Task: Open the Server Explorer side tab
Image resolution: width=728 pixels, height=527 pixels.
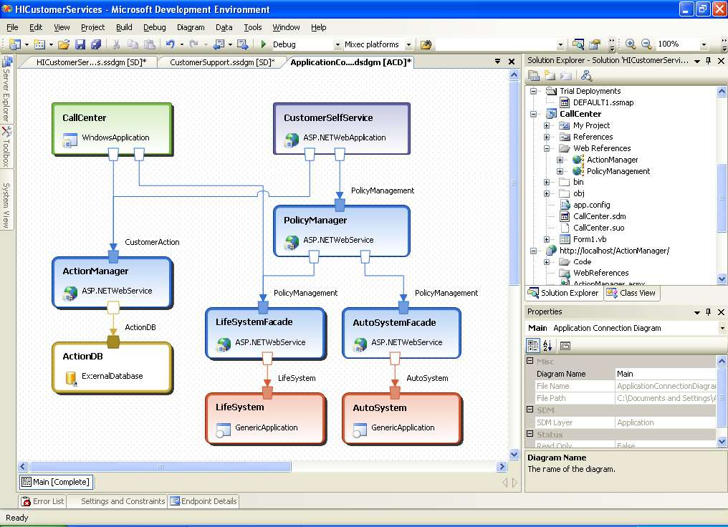Action: point(6,89)
